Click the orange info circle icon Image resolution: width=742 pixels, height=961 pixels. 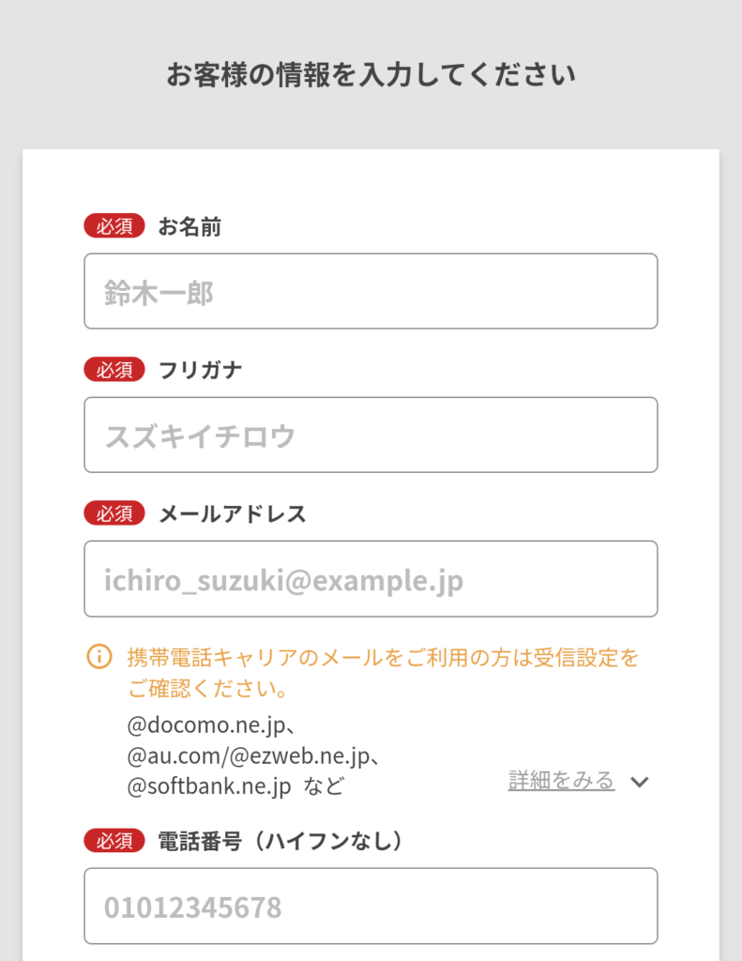98,657
